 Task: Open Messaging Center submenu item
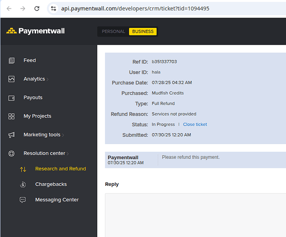pos(57,200)
